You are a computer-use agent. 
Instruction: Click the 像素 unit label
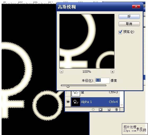point(114,81)
